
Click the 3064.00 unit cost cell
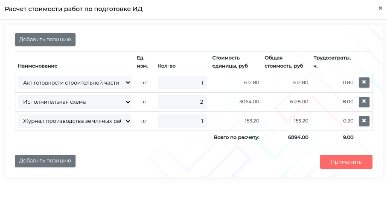pyautogui.click(x=249, y=102)
